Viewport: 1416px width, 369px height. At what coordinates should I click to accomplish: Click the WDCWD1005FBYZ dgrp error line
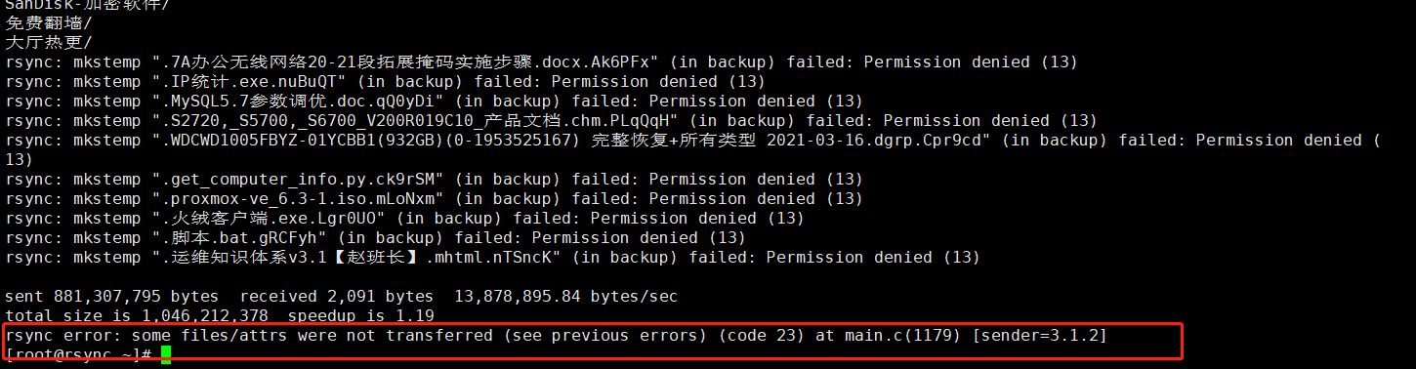[693, 149]
